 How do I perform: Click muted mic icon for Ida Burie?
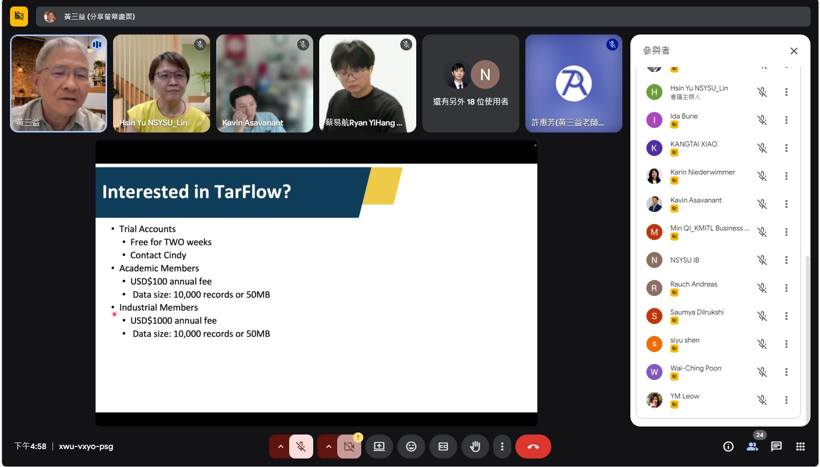(x=762, y=120)
